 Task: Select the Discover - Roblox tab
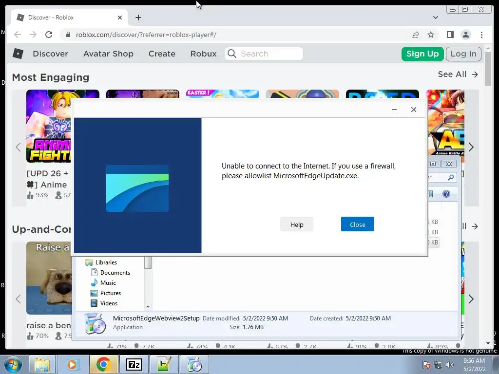(69, 18)
